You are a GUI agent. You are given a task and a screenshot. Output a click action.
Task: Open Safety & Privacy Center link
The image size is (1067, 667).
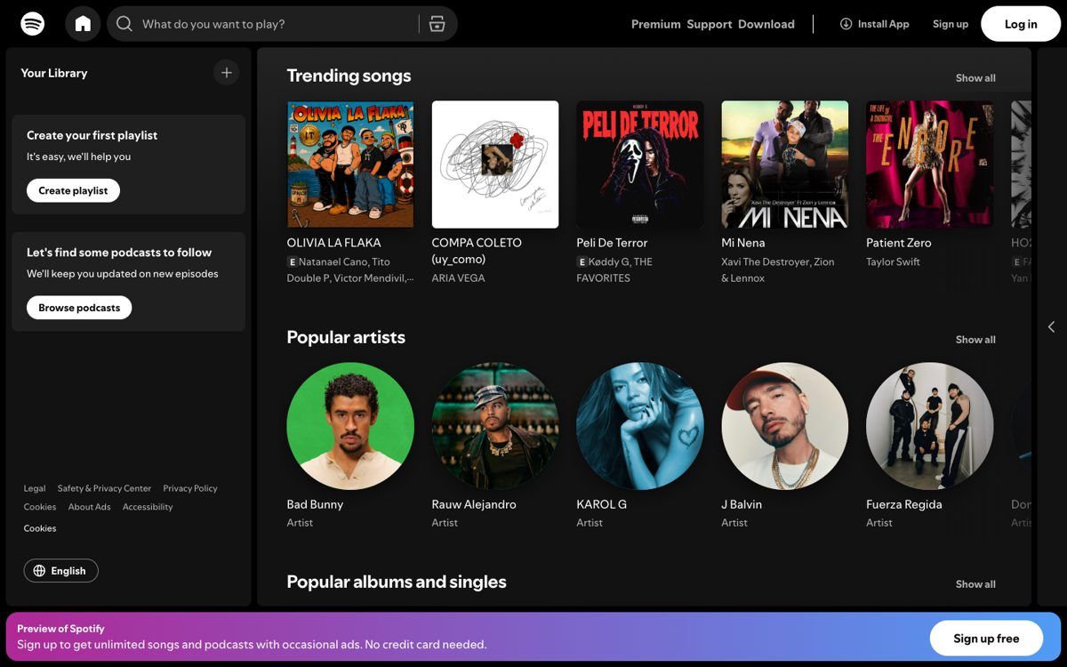coord(104,488)
